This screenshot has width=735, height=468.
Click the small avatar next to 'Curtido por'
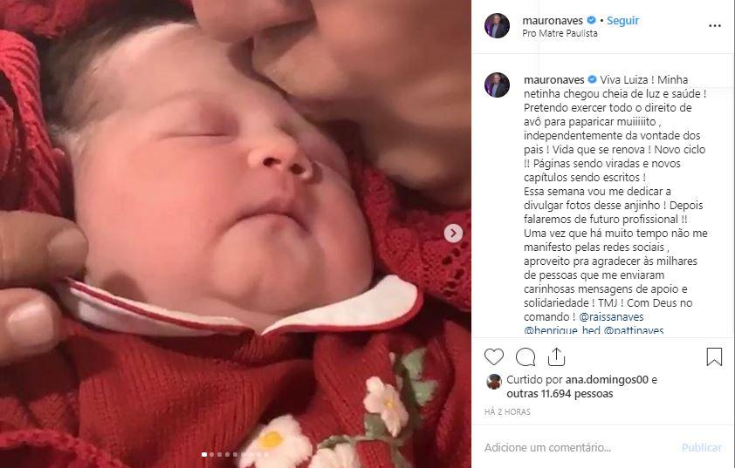[x=494, y=381]
